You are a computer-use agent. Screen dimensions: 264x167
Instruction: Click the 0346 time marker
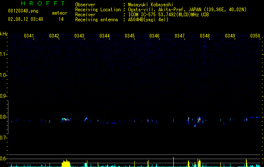point(154,36)
